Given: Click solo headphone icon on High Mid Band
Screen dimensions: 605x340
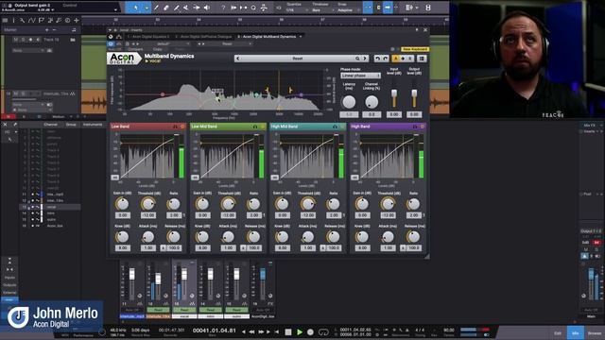Looking at the screenshot, I should point(335,127).
